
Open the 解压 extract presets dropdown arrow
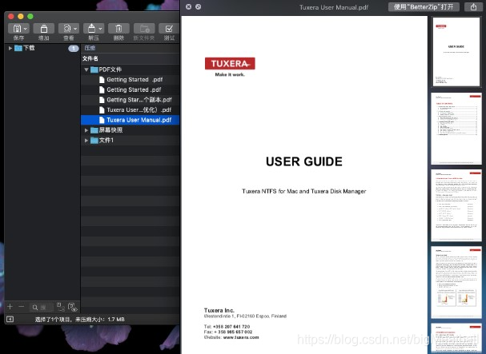click(x=100, y=29)
